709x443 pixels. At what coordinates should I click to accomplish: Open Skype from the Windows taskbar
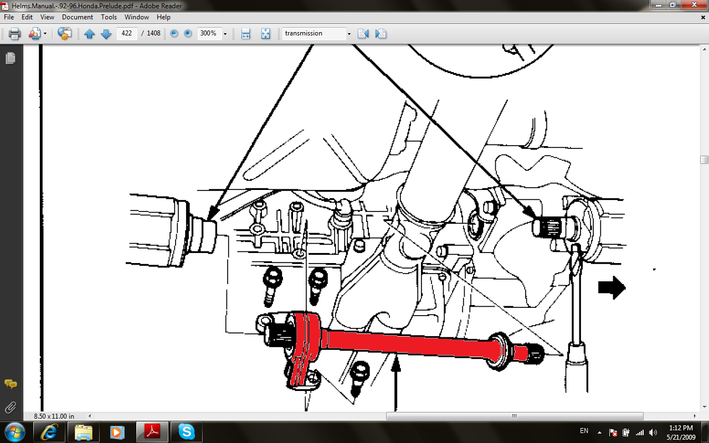click(187, 432)
